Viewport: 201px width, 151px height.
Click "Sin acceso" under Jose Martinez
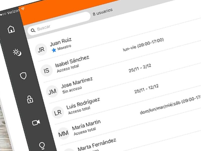point(72,90)
